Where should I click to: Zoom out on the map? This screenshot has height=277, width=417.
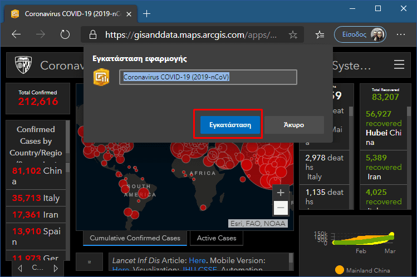tap(281, 208)
